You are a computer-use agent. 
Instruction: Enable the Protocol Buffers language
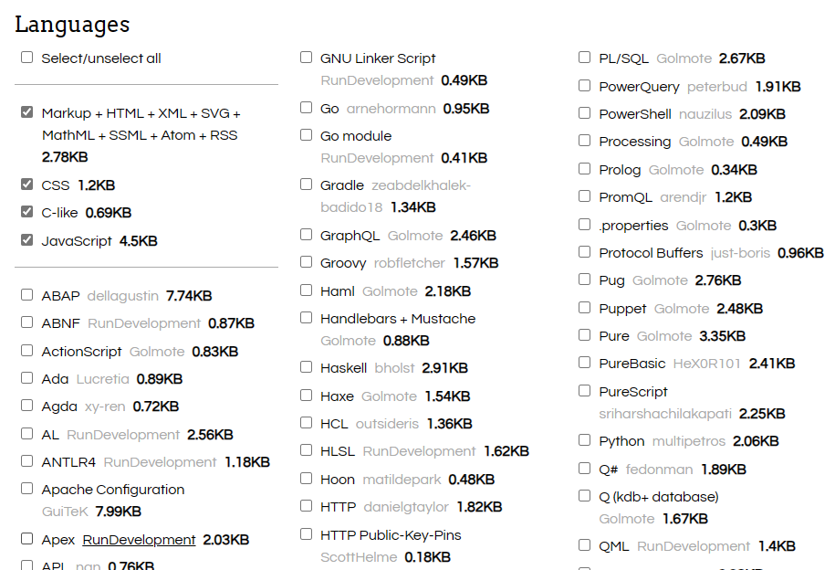click(x=584, y=252)
